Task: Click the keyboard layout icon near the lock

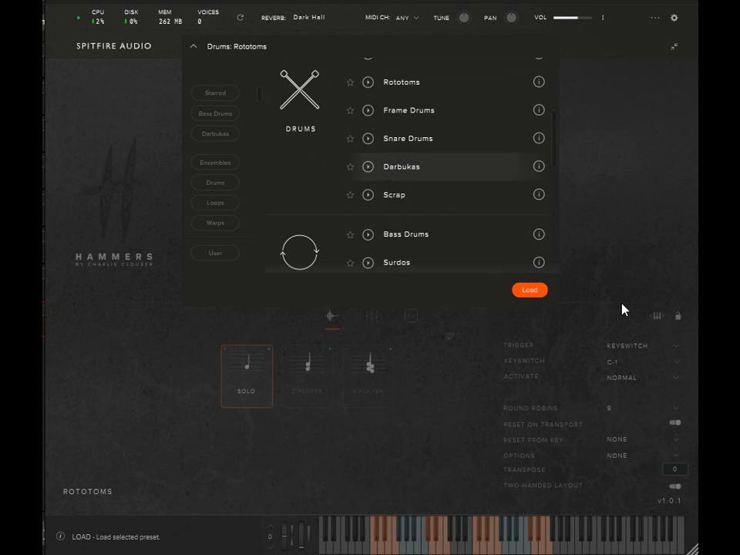Action: (x=657, y=316)
